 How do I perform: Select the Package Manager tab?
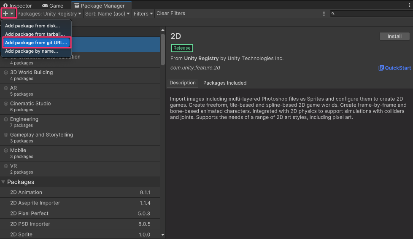click(101, 5)
